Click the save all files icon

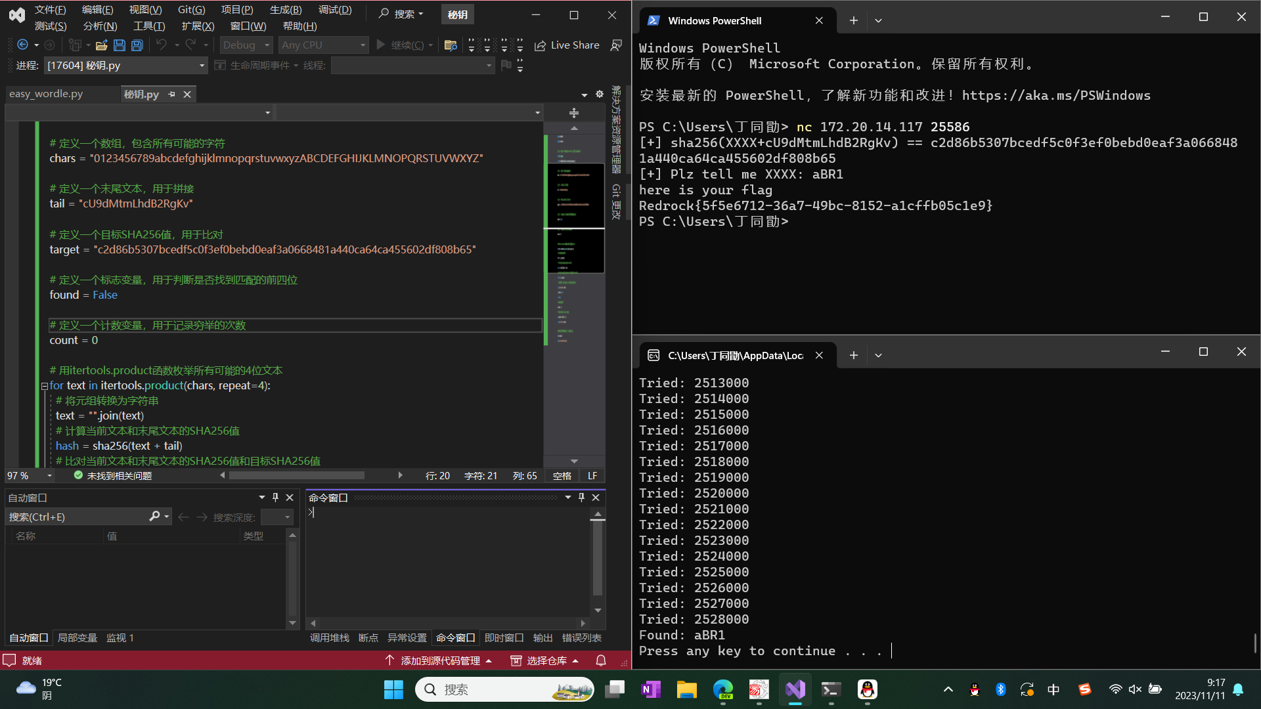coord(137,45)
